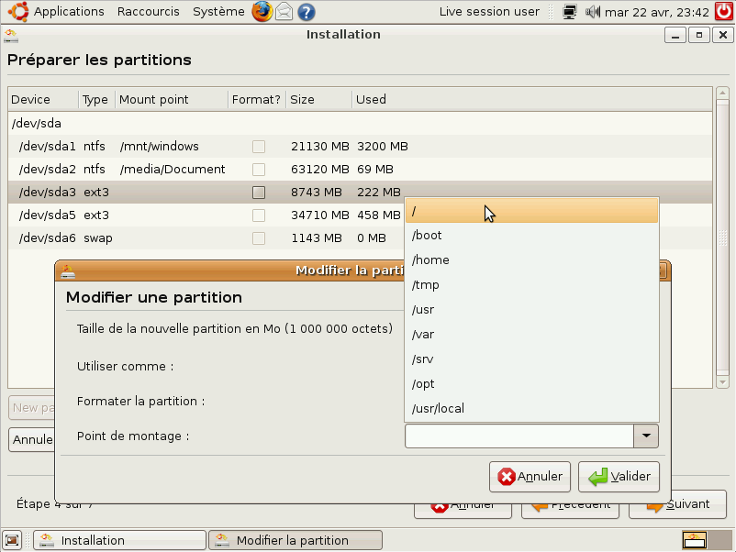
Task: Launch Firefox from the top panel
Action: [262, 11]
